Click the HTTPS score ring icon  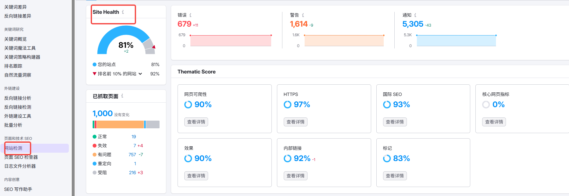click(287, 105)
